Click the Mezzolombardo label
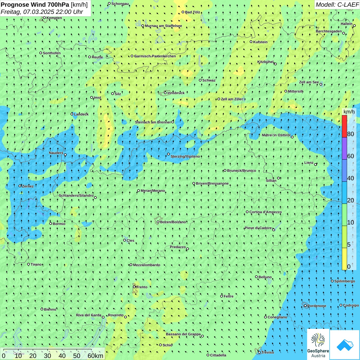This screenshot has width=360, height=360. click(x=147, y=265)
